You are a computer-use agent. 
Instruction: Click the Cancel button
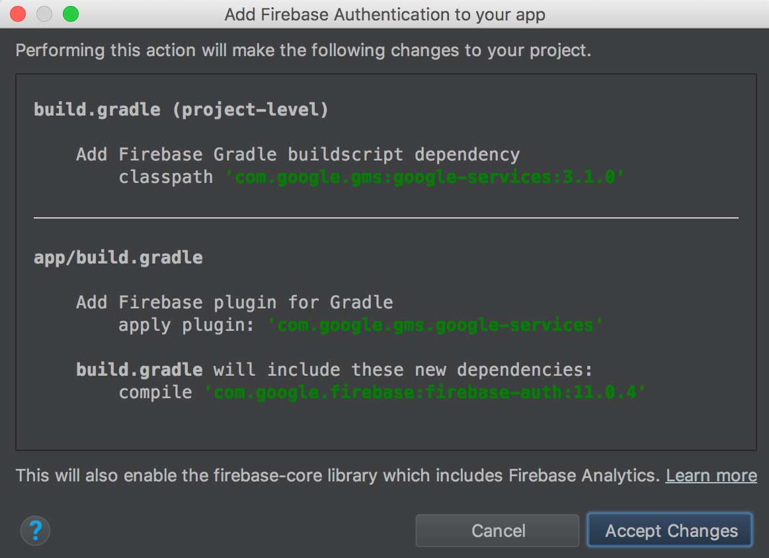pos(498,531)
